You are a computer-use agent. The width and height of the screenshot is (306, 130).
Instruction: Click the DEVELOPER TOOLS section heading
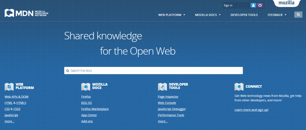click(x=178, y=86)
